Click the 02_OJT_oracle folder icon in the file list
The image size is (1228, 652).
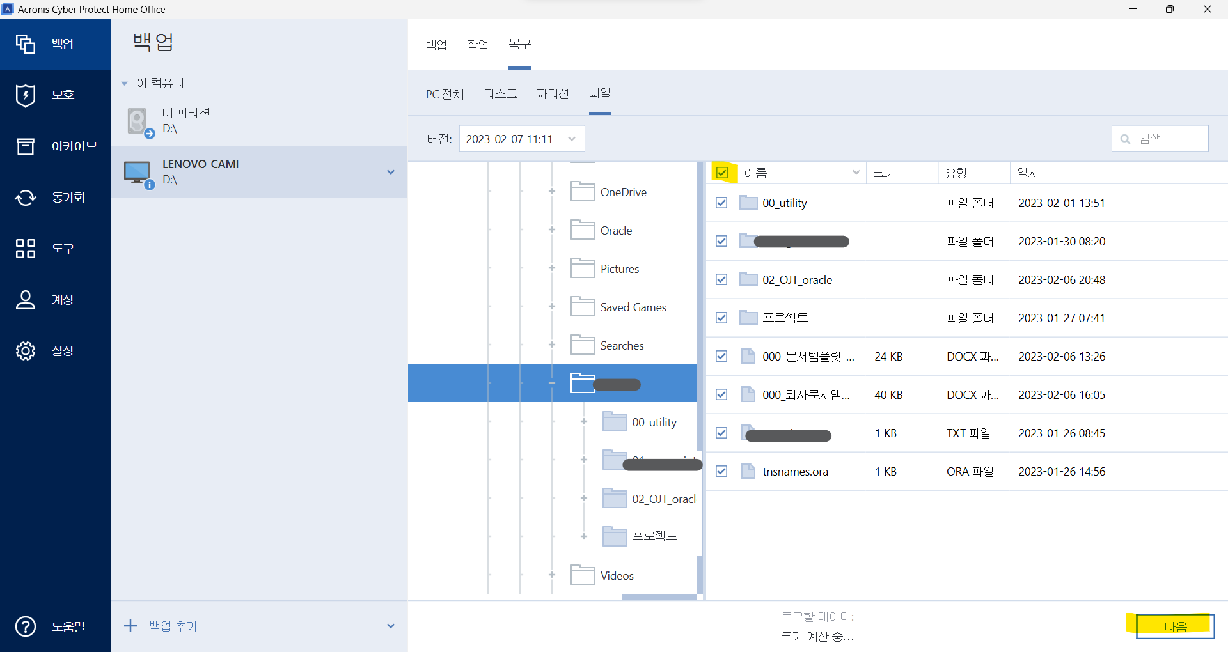[748, 279]
